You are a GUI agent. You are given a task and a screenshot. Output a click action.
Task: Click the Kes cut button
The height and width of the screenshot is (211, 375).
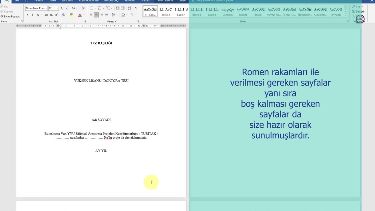pyautogui.click(x=4, y=7)
